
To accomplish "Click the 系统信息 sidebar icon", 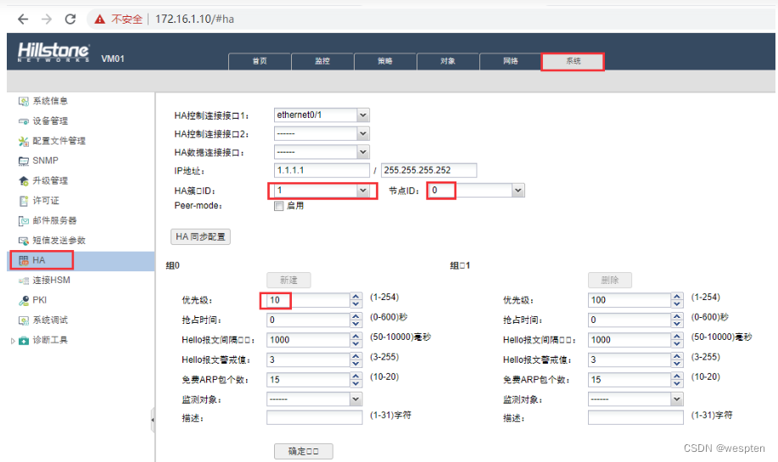I will point(24,102).
